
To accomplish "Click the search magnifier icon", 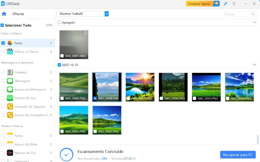I will tap(253, 14).
